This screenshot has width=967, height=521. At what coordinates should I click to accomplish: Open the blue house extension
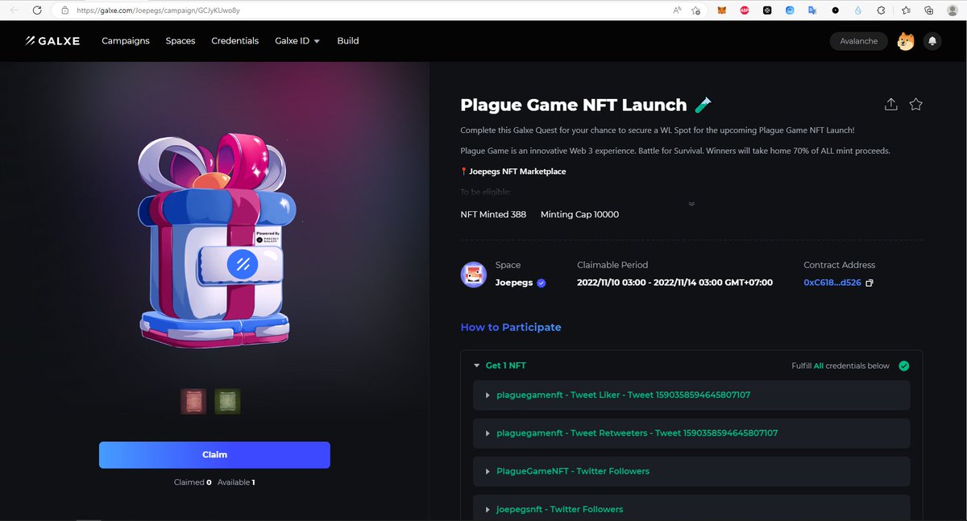click(790, 10)
